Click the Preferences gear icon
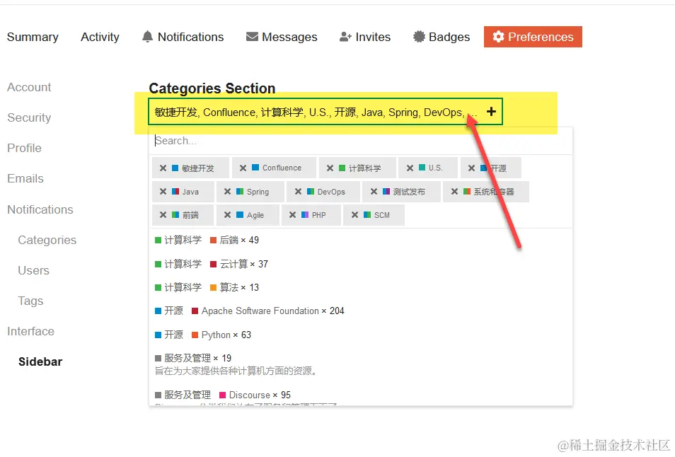675x457 pixels. (498, 37)
